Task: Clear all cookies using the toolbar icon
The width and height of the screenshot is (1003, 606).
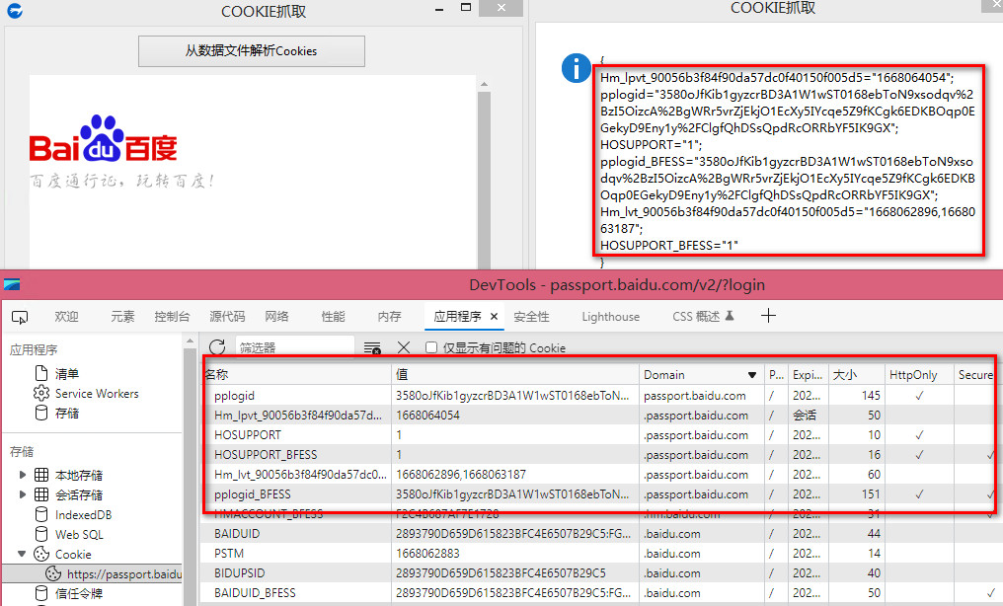Action: [x=372, y=347]
